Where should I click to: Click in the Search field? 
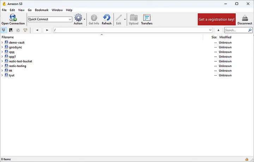[236, 30]
